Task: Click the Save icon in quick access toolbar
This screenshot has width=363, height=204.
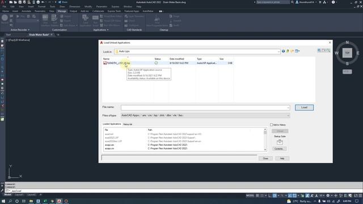Action: click(20, 2)
